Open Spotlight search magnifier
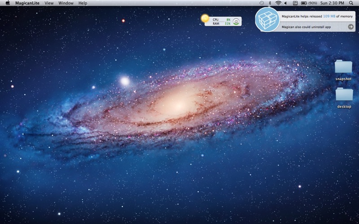The height and width of the screenshot is (224, 359). coord(351,3)
